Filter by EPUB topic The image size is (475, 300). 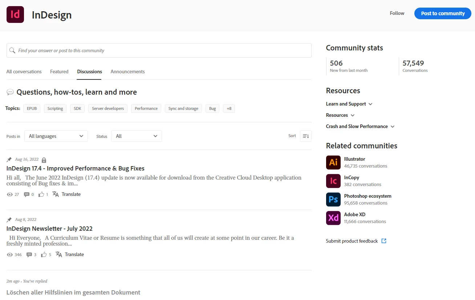pyautogui.click(x=32, y=108)
